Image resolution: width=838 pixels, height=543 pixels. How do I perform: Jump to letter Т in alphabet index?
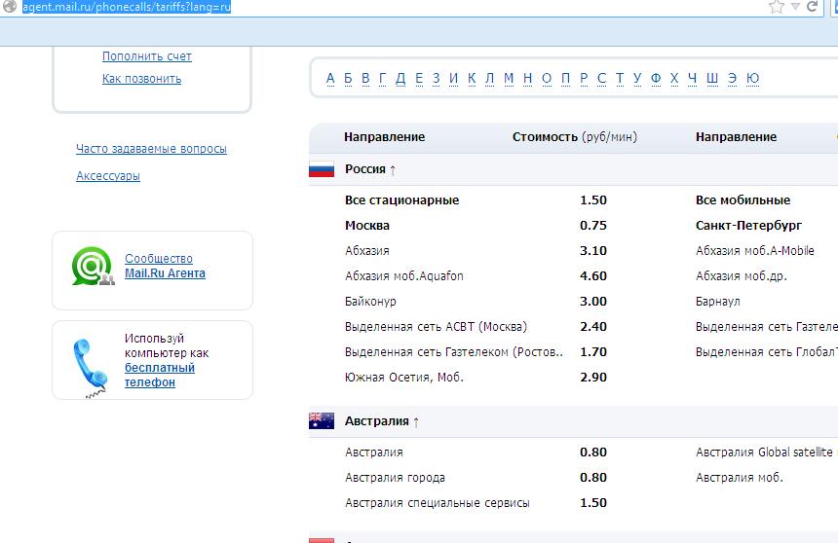pyautogui.click(x=620, y=78)
